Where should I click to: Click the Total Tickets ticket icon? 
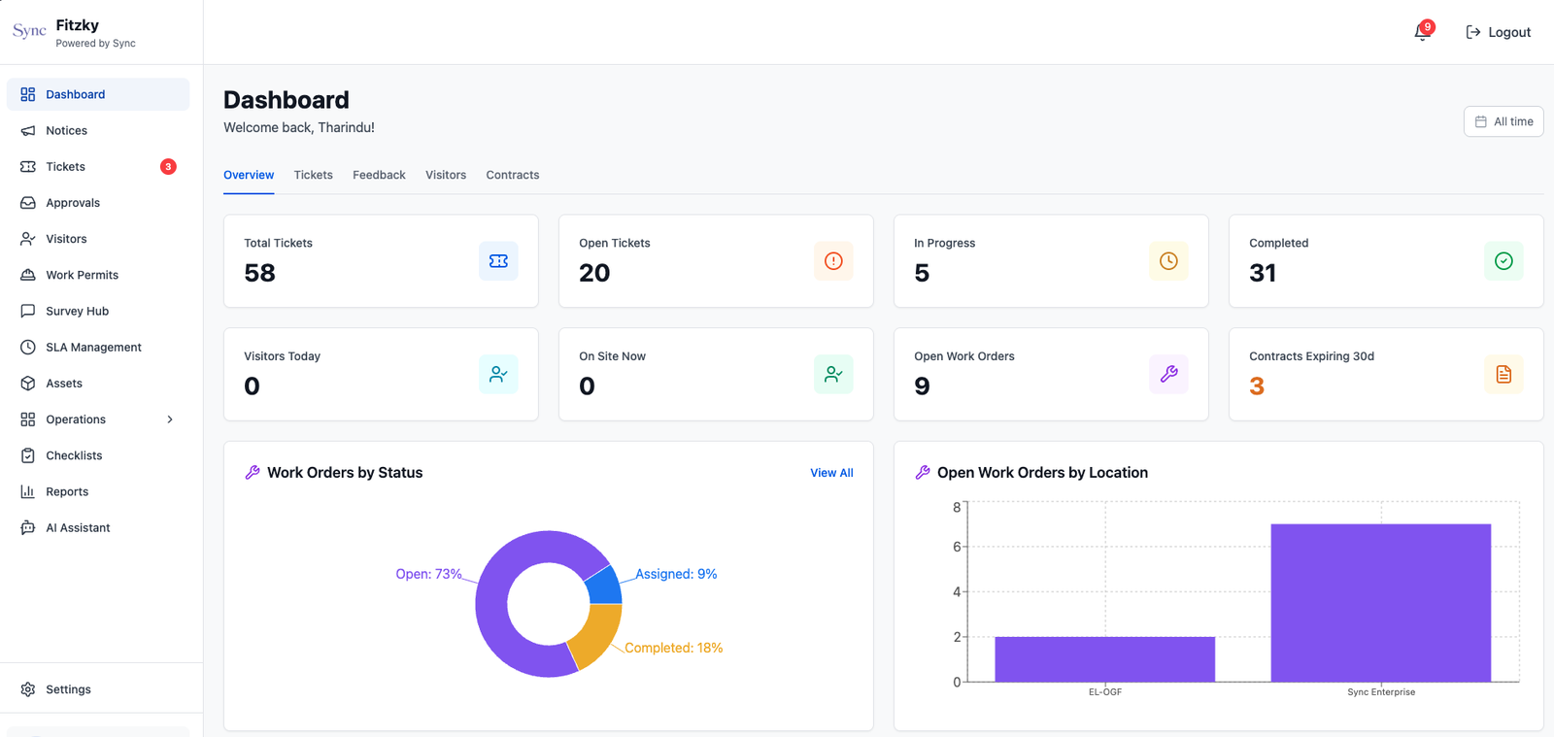click(498, 261)
